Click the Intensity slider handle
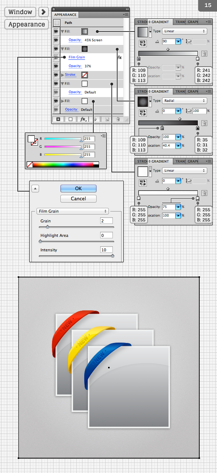The width and height of the screenshot is (217, 473). point(112,256)
